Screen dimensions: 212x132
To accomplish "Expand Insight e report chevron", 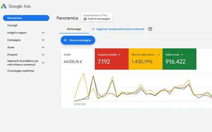I will 43,33.
